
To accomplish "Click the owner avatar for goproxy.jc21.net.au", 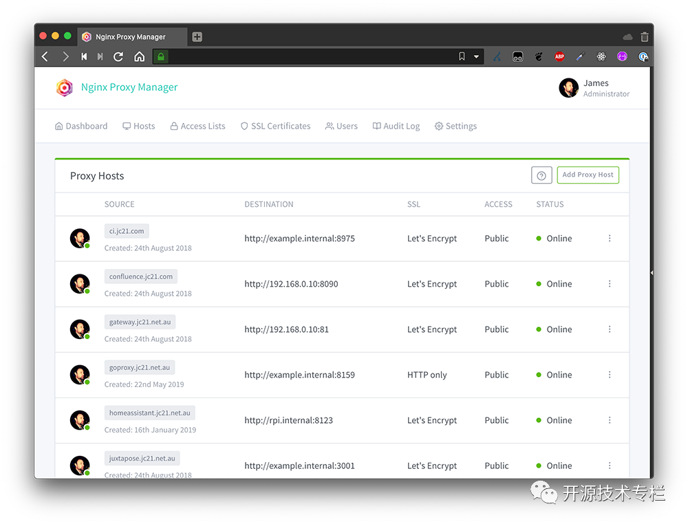I will point(80,375).
